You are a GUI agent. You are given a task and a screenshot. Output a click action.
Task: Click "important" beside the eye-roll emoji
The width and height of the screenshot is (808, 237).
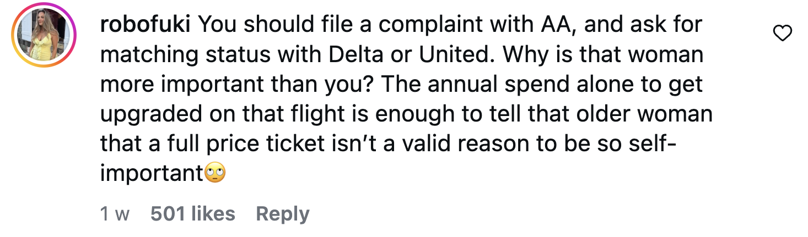[x=152, y=174]
